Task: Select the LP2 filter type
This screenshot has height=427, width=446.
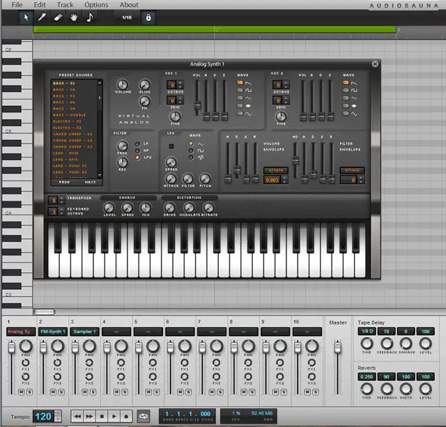Action: 138,157
